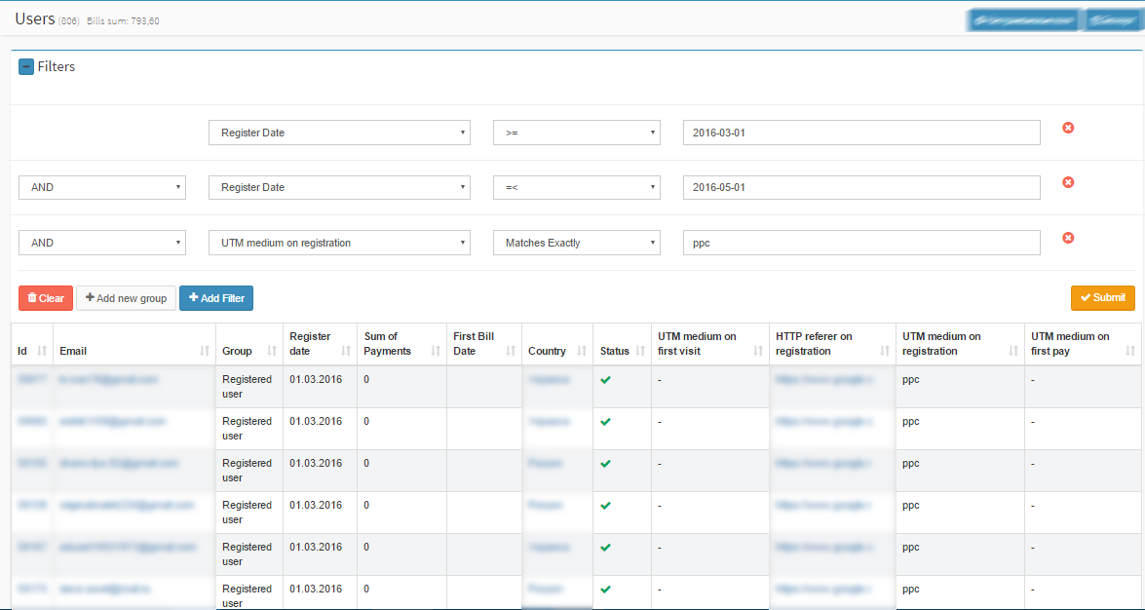Image resolution: width=1145 pixels, height=610 pixels.
Task: Collapse the Filters panel with the minus icon
Action: pos(26,67)
